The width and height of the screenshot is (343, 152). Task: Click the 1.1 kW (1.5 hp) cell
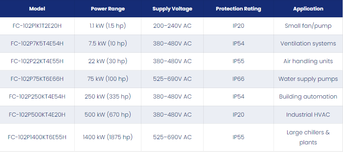coord(108,26)
